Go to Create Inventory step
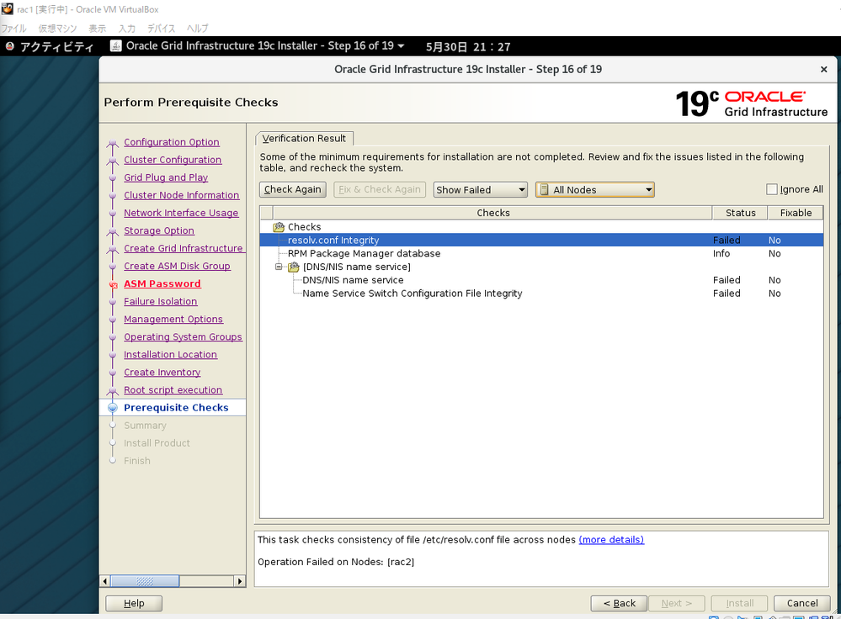This screenshot has width=841, height=619. pos(162,372)
